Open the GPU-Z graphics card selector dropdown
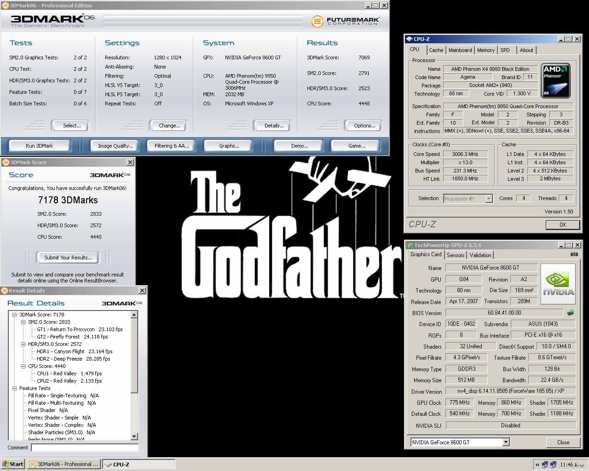This screenshot has height=471, width=589. [x=506, y=442]
